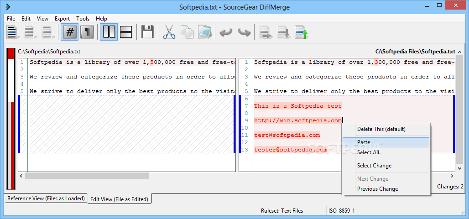Open the Export menu
The height and width of the screenshot is (219, 469).
(62, 19)
